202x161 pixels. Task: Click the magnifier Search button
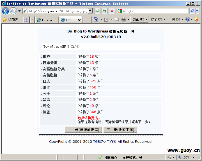(x=192, y=11)
